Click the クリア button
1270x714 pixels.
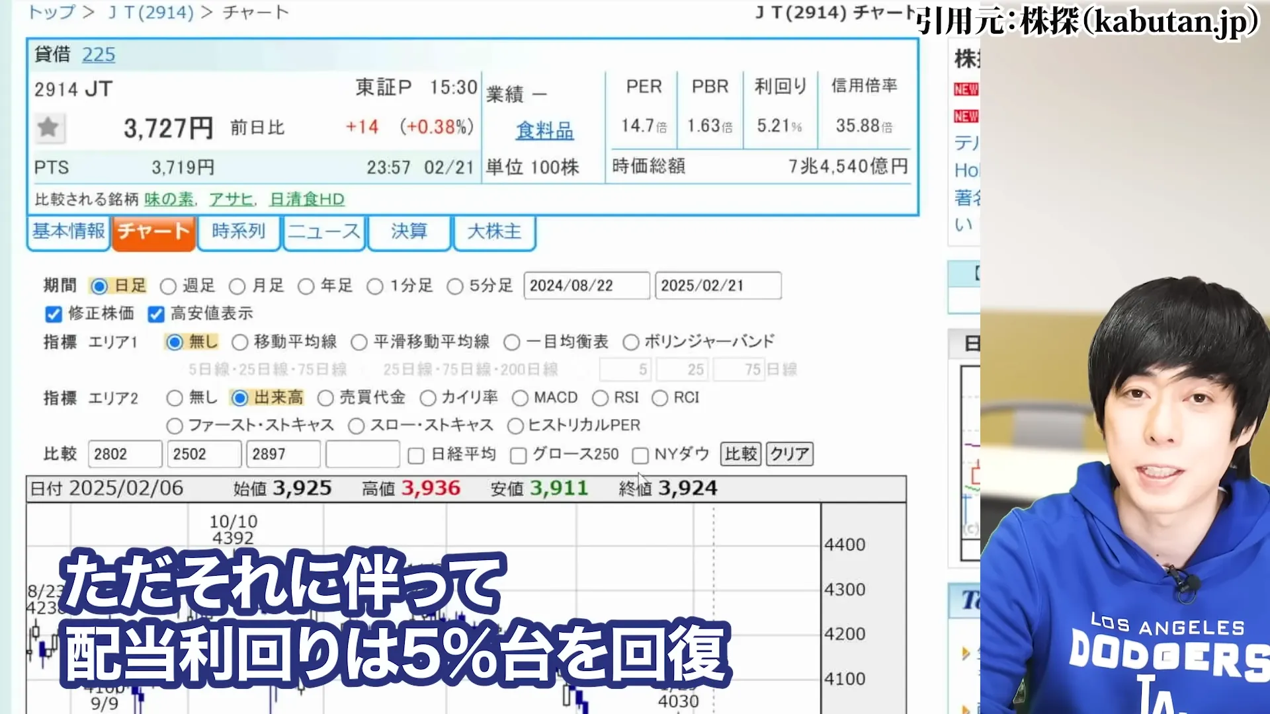(790, 454)
